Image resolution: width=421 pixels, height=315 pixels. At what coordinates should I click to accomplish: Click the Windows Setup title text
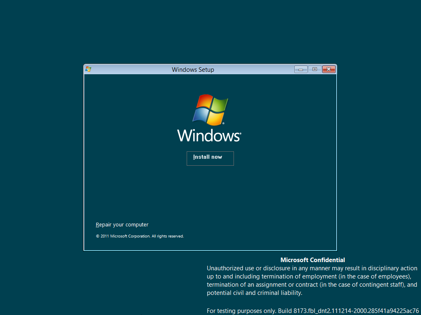coord(193,70)
